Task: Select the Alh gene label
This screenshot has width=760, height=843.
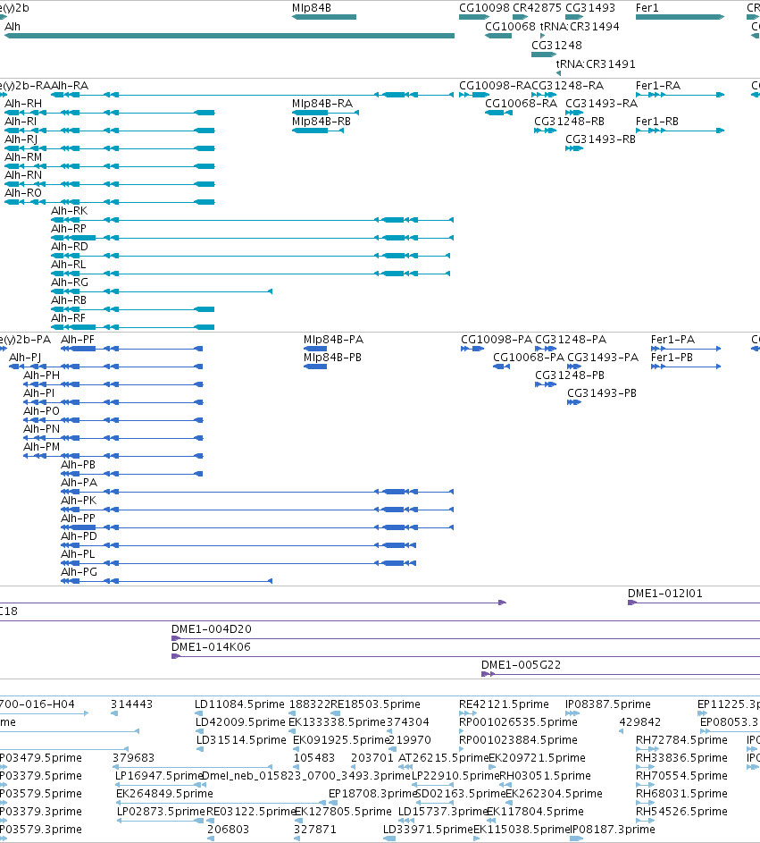Action: pyautogui.click(x=13, y=26)
